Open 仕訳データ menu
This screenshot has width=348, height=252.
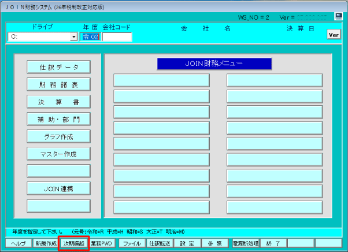[58, 67]
